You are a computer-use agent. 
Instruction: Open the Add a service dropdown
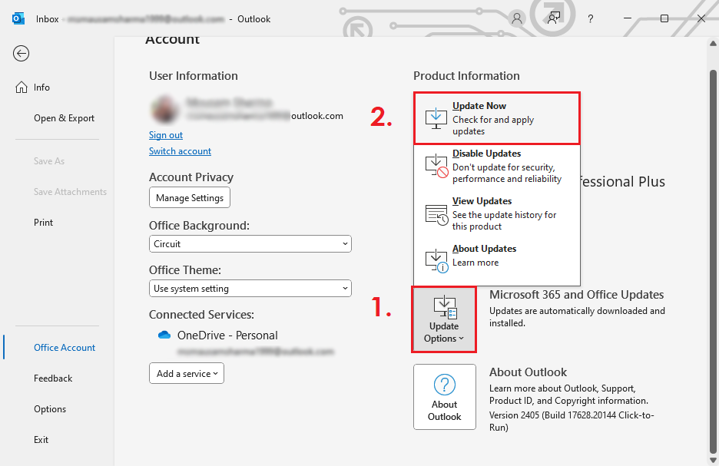click(x=186, y=373)
